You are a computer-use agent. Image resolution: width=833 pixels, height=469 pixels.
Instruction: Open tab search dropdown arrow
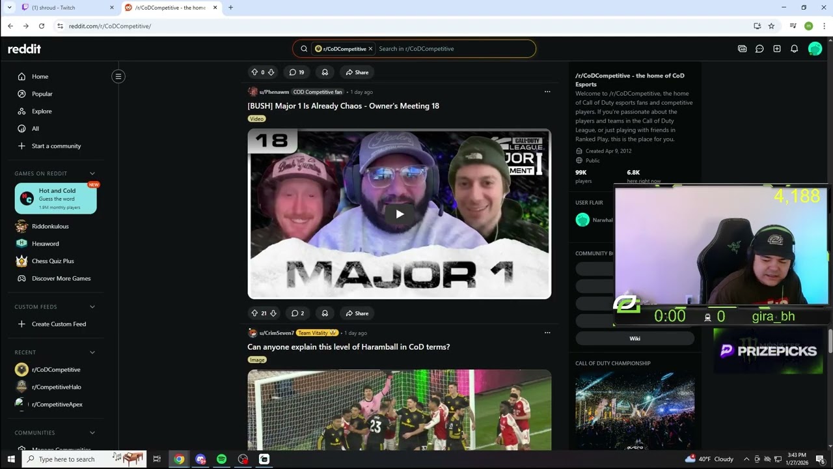point(9,8)
